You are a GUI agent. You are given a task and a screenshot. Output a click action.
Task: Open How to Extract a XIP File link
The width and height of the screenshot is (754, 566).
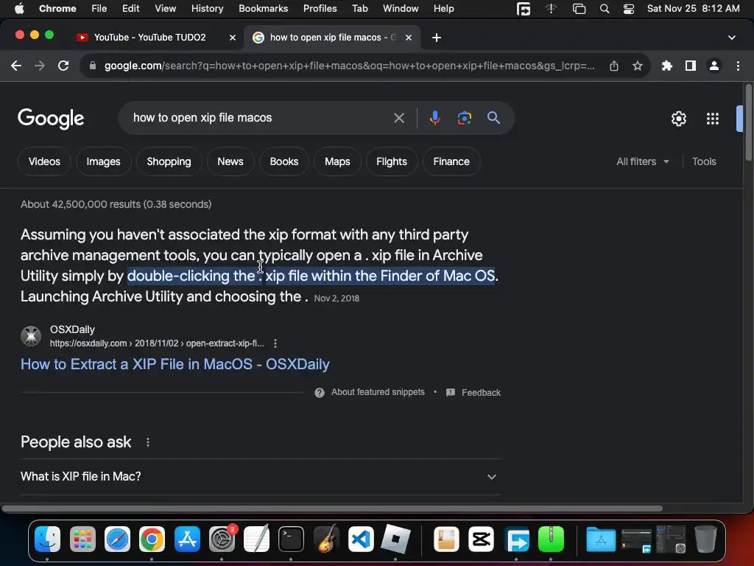coord(175,364)
